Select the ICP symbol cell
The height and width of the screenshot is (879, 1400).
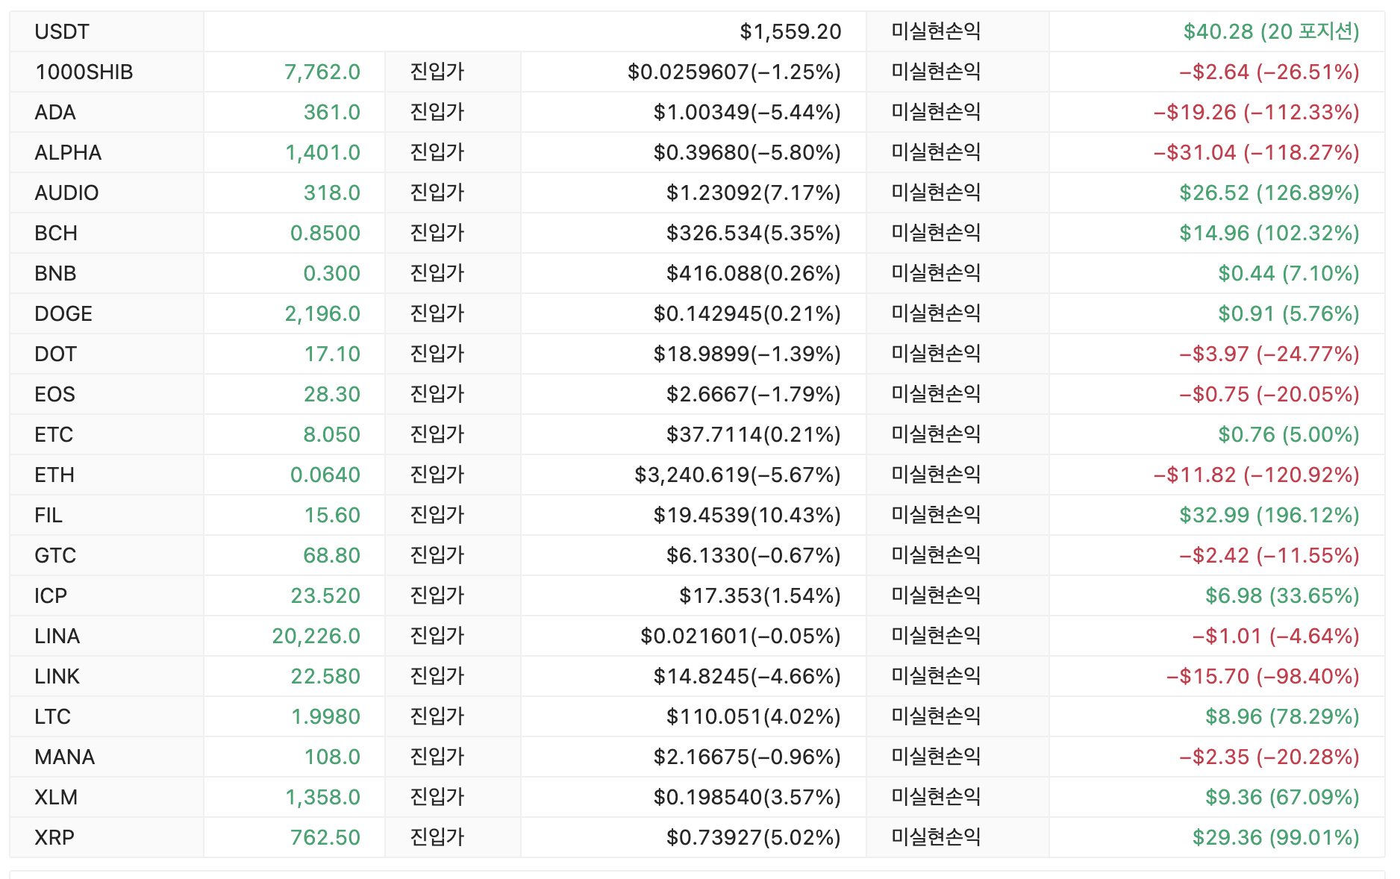point(107,595)
